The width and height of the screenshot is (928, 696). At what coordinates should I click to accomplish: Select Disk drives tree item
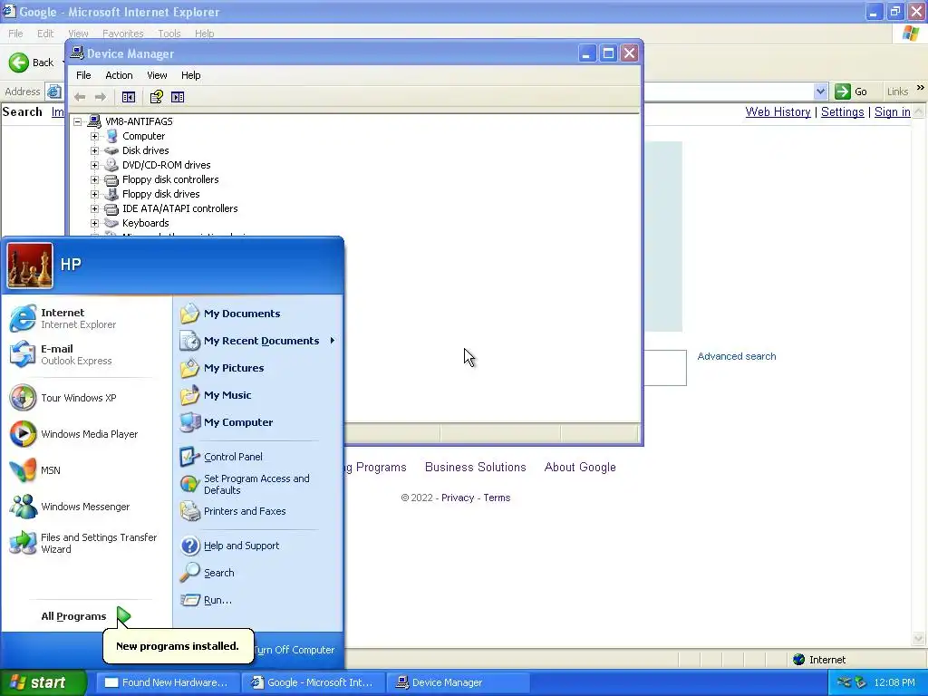146,151
